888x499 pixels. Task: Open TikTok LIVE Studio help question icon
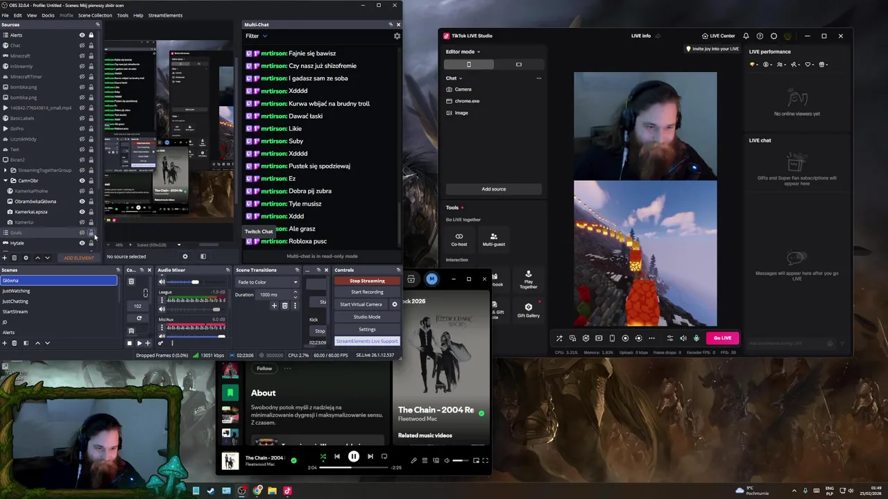coord(760,36)
